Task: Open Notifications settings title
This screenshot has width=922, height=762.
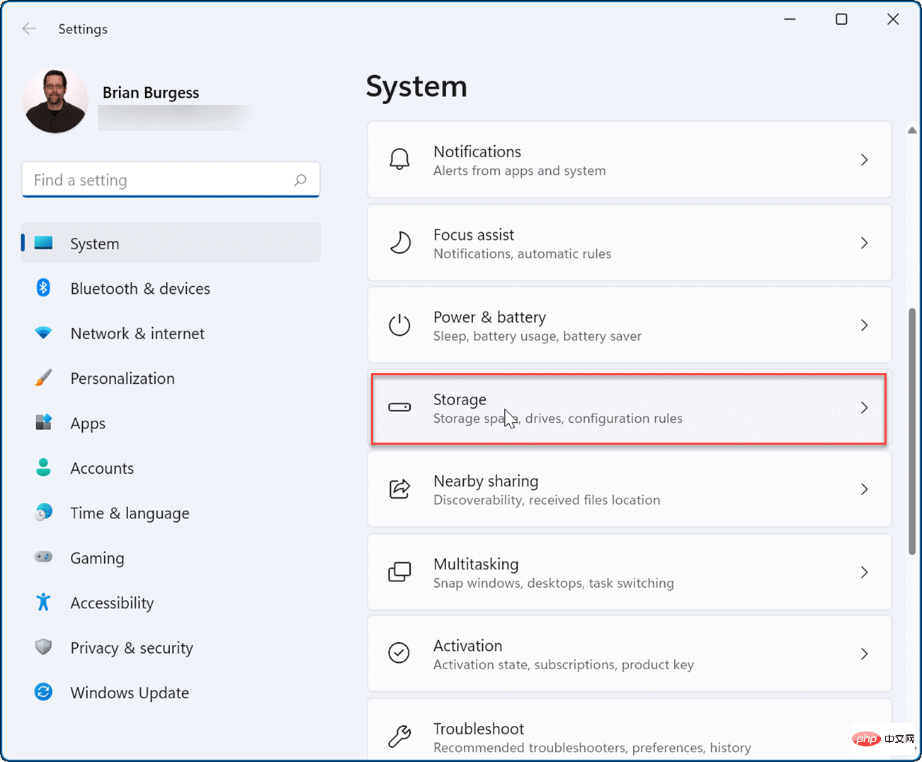Action: click(x=477, y=152)
